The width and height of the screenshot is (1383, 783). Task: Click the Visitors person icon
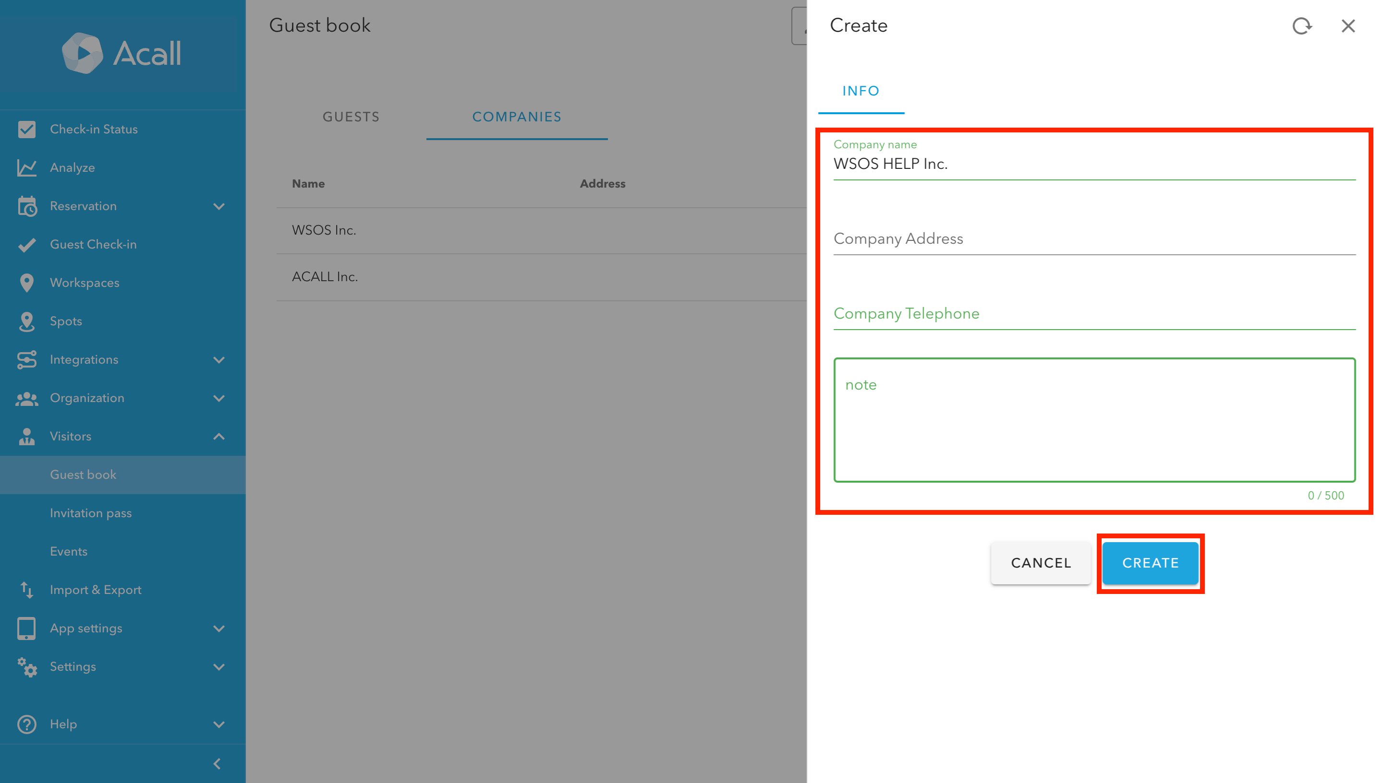26,437
